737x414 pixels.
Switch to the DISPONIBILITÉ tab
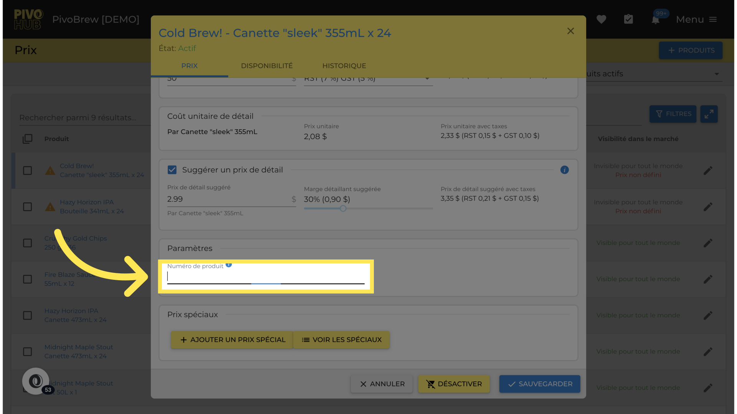coord(267,66)
